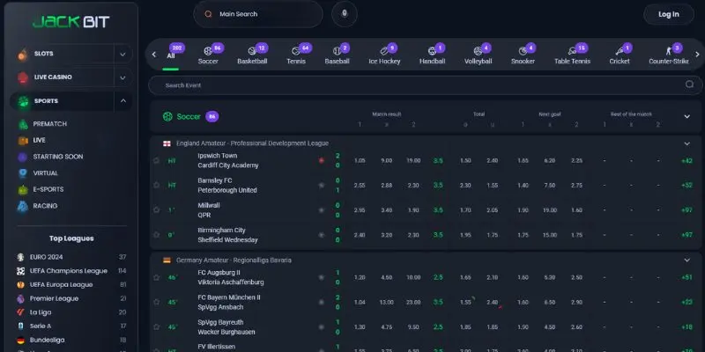Bet on Ipswich Town win at 1.05
Image resolution: width=705 pixels, height=352 pixels.
(360, 161)
